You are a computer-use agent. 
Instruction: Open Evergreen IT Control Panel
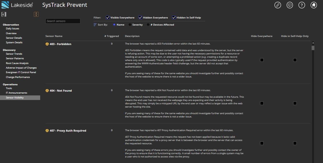click(x=21, y=72)
